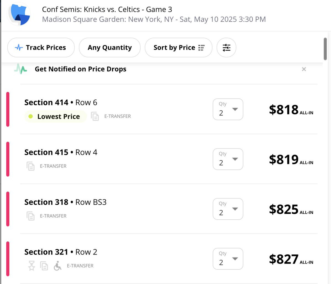Click the ticket icon for Section 415
This screenshot has height=284, width=331.
[31, 166]
